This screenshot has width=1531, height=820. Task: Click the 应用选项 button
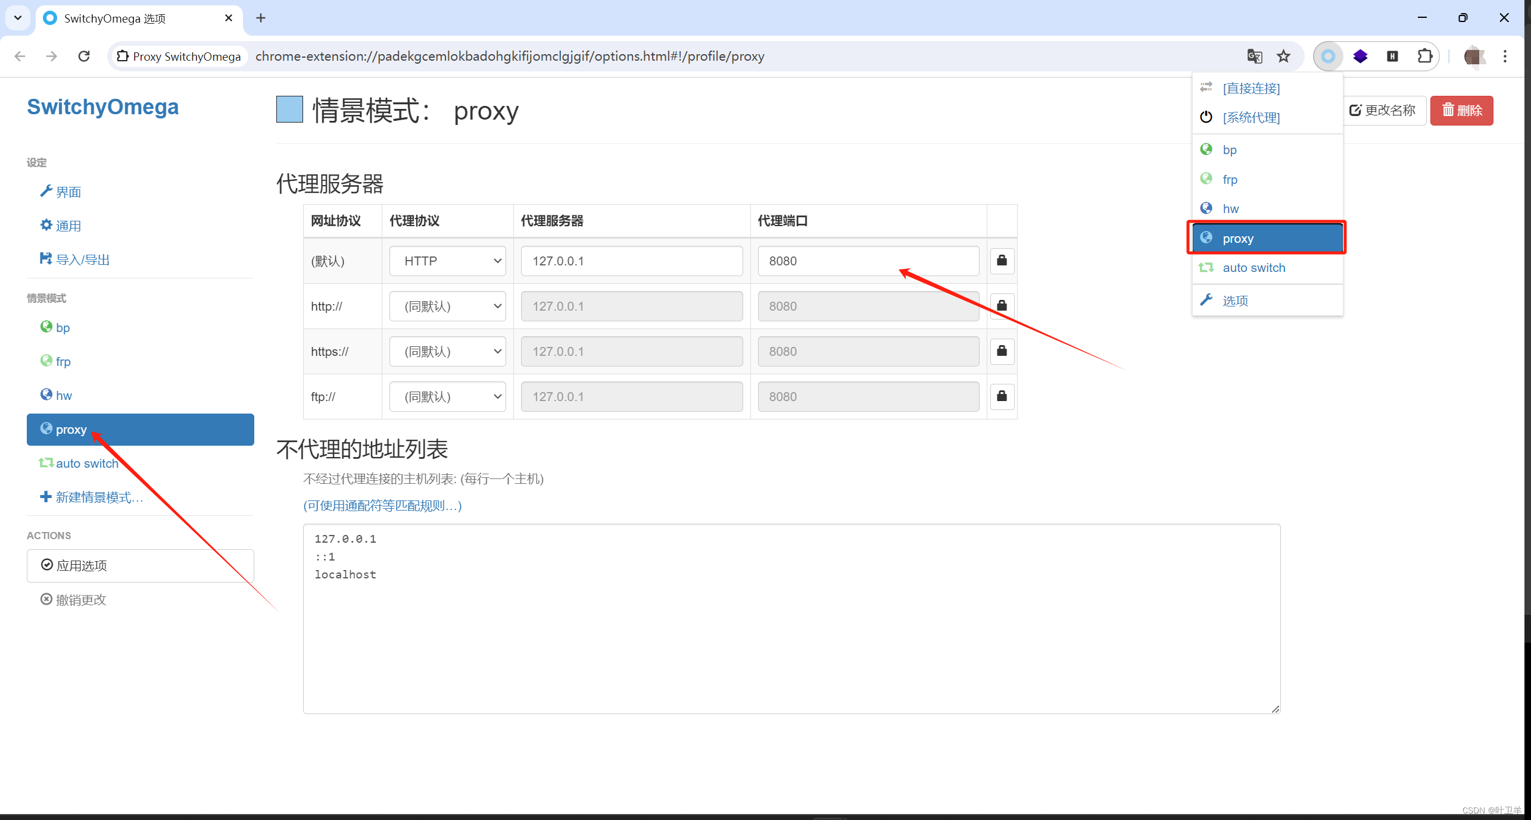140,566
